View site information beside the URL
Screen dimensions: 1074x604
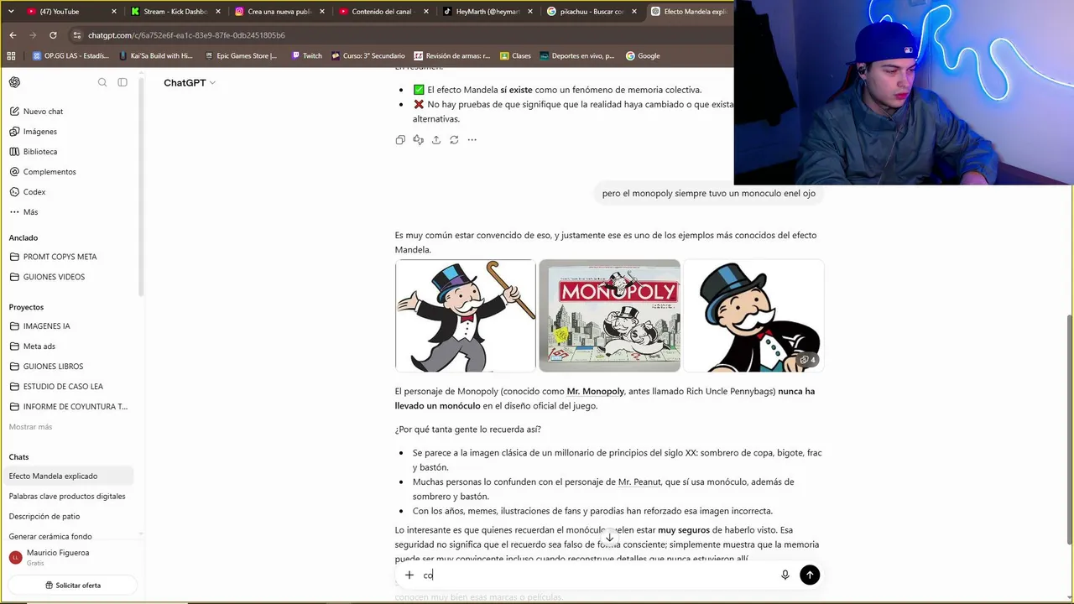[77, 35]
